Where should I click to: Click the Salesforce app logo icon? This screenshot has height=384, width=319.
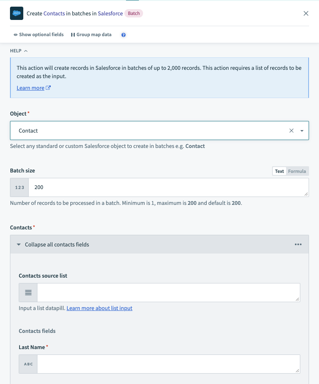[x=17, y=13]
